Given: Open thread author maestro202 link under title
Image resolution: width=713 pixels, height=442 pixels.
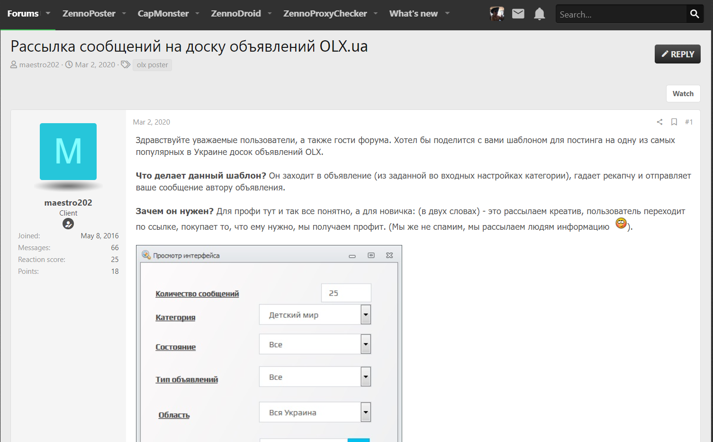Looking at the screenshot, I should (x=39, y=64).
